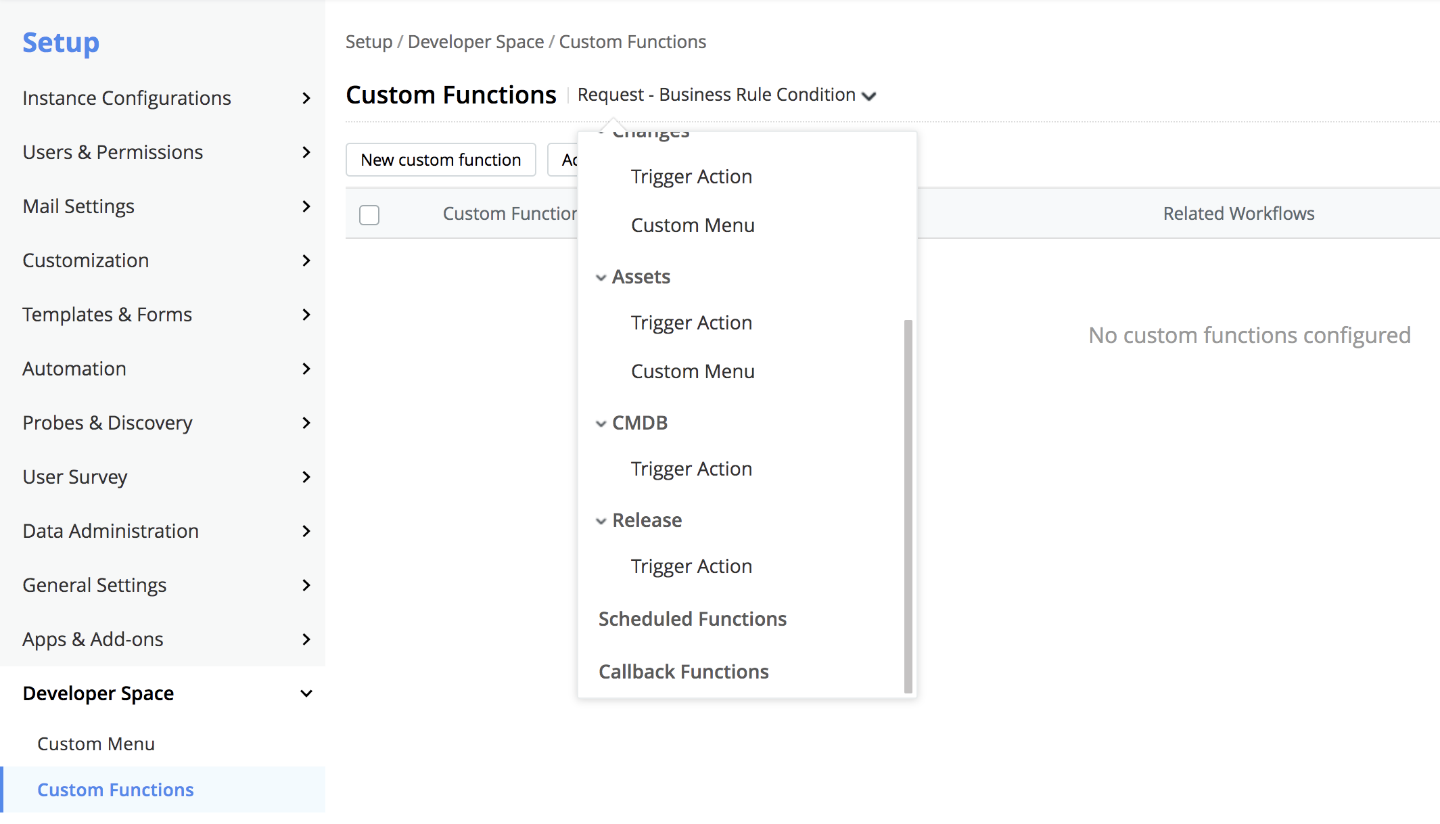1440x824 pixels.
Task: Collapse the Release group in dropdown
Action: 601,521
